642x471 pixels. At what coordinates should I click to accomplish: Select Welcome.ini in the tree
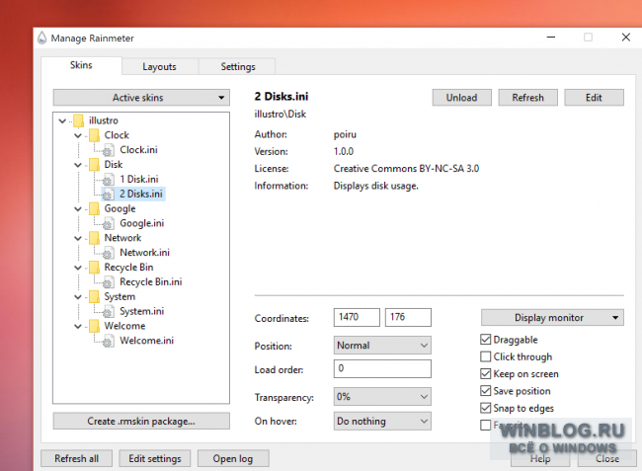click(x=146, y=341)
